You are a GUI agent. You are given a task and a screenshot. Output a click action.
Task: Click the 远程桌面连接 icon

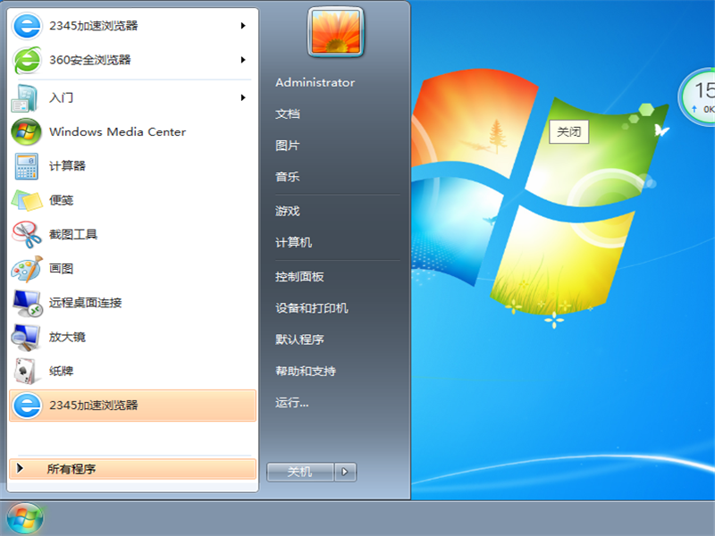click(28, 303)
